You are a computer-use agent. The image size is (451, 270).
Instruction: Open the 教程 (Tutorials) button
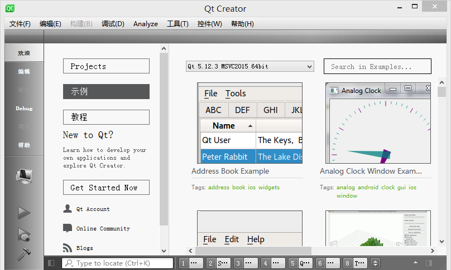point(106,117)
